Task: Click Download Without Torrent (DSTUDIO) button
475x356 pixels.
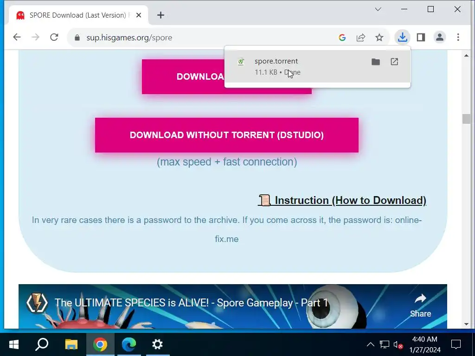Action: [226, 135]
